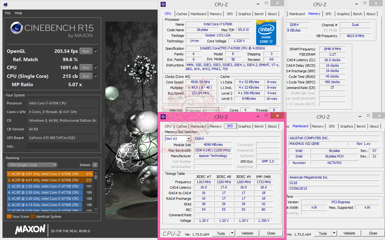Click SPD tab in the Mainboard window
Viewport: 385px width, 240px height.
(x=332, y=126)
